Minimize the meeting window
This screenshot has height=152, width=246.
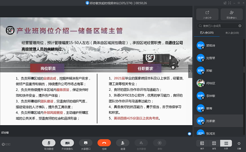pyautogui.click(x=234, y=3)
